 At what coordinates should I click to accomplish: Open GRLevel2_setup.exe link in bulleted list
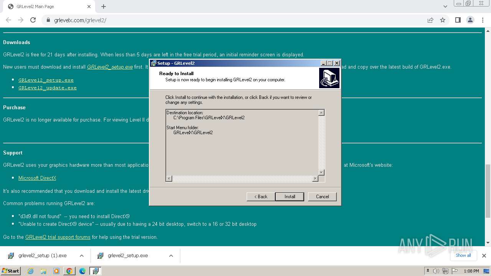point(46,80)
